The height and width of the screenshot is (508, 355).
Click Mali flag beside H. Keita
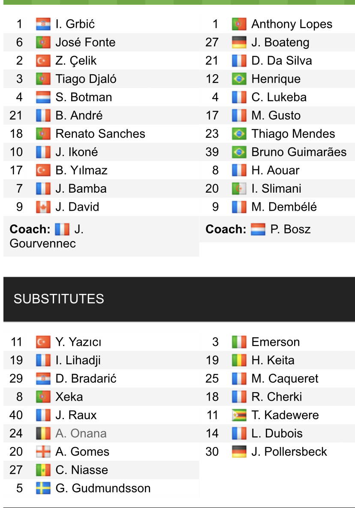click(239, 360)
